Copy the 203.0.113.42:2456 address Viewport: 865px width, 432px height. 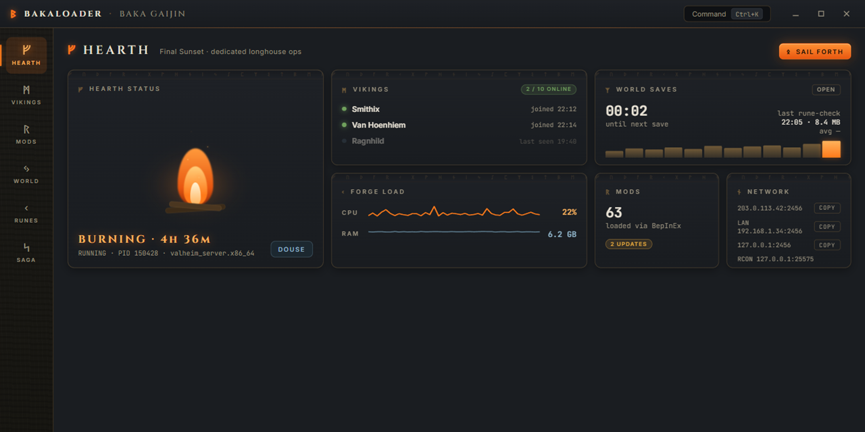click(x=827, y=208)
